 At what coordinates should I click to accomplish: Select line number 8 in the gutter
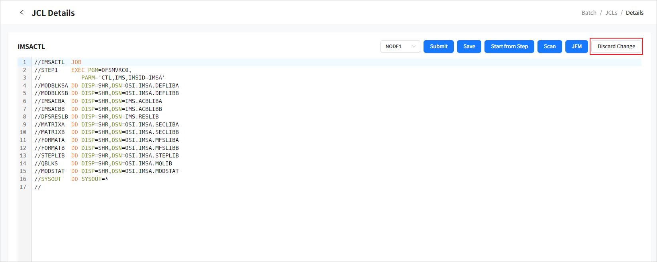[x=24, y=117]
